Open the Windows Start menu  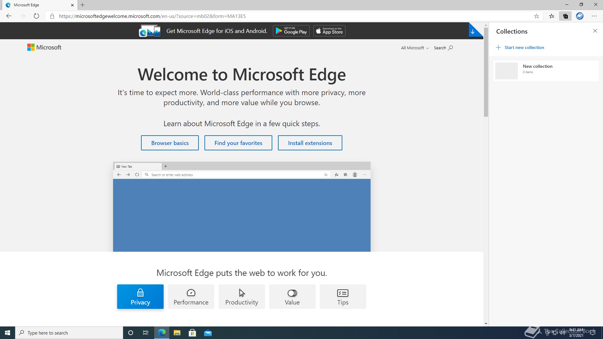pyautogui.click(x=8, y=333)
